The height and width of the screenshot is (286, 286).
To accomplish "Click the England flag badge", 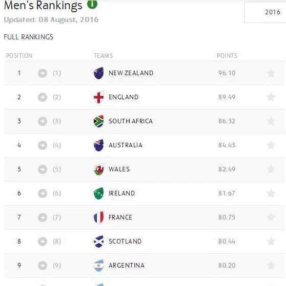I will (98, 97).
